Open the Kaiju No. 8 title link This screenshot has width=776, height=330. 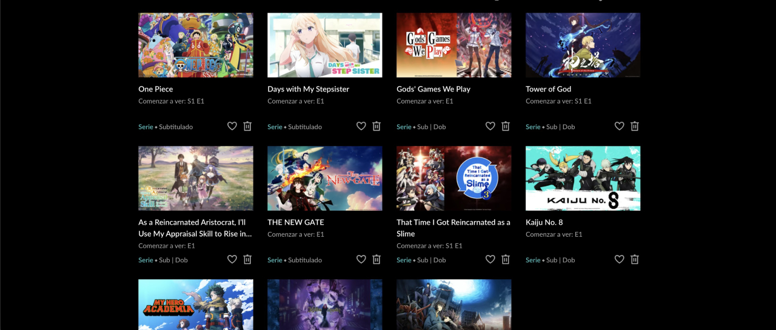click(x=544, y=222)
